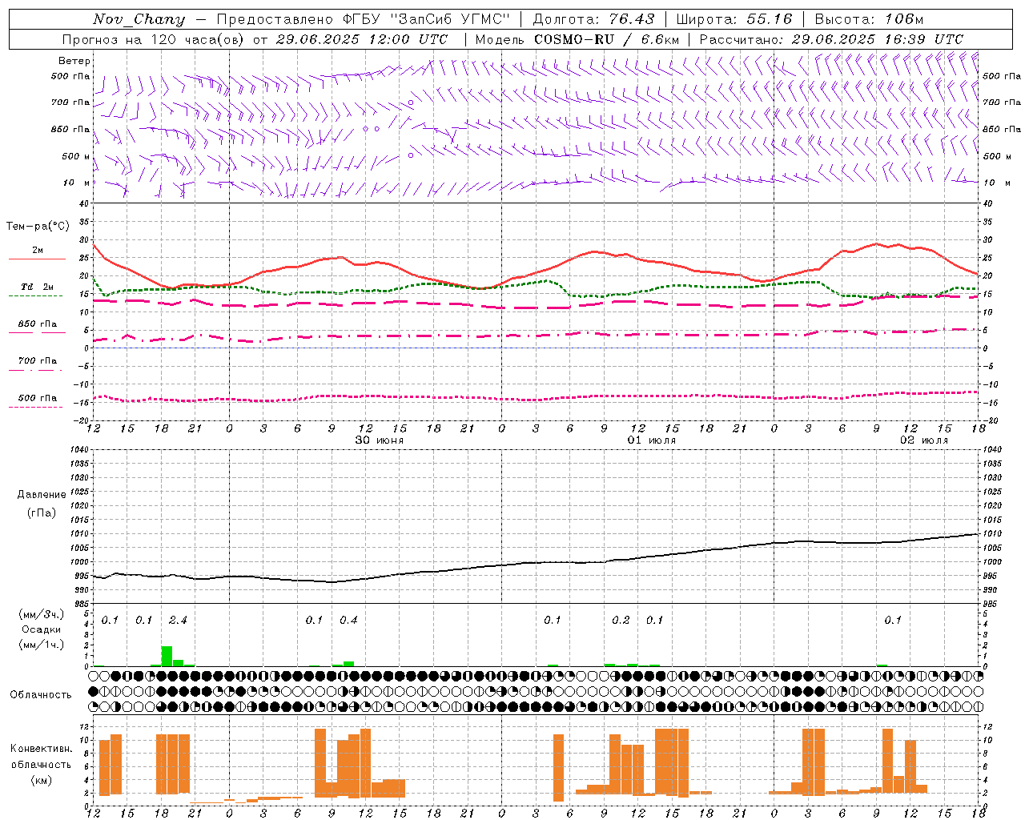Click the 'Осадки' precipitation label
The width and height of the screenshot is (1025, 820).
point(41,629)
